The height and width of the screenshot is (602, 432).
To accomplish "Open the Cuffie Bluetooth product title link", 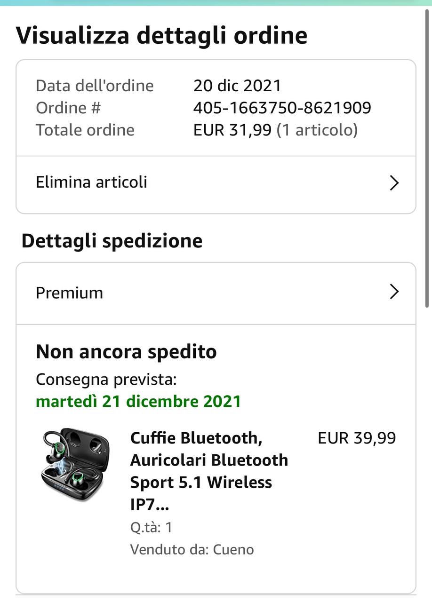I will click(x=209, y=471).
